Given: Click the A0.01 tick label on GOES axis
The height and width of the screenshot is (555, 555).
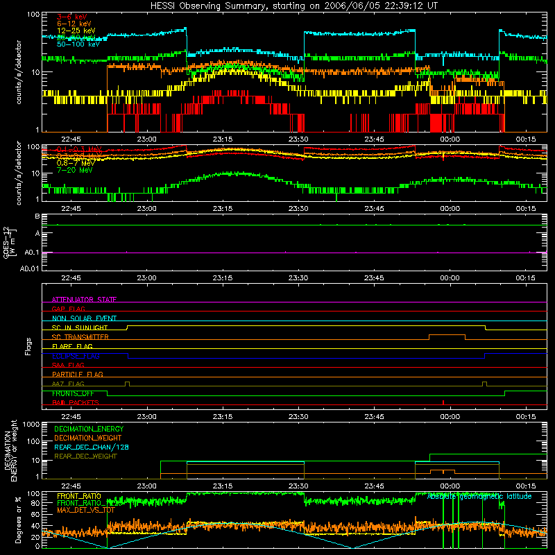Looking at the screenshot, I should click(x=29, y=268).
